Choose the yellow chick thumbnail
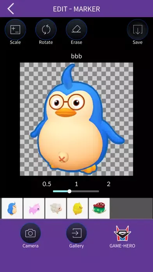 (77, 208)
